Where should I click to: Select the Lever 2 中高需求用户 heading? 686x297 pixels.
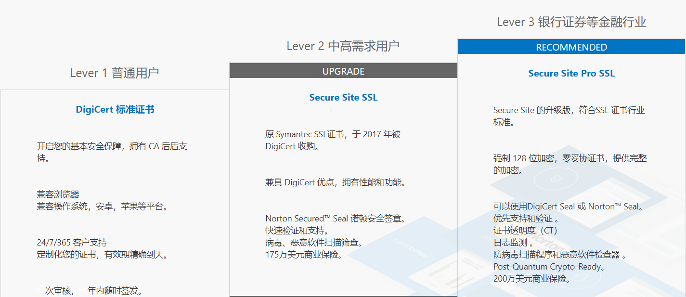coord(343,46)
